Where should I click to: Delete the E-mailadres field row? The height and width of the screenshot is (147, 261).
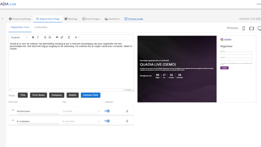[127, 121]
